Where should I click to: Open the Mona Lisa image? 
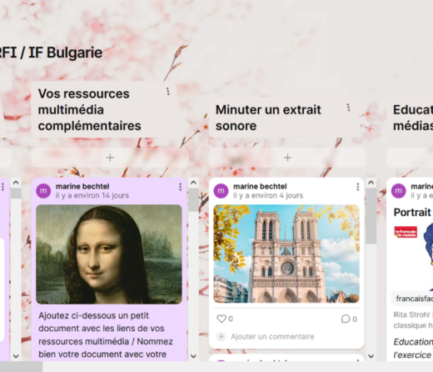coord(109,254)
